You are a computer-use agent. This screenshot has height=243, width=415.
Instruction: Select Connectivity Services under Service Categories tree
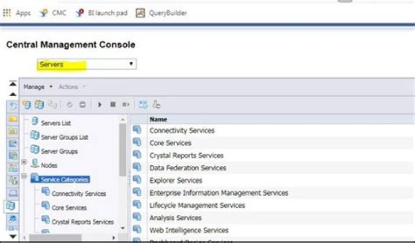click(x=79, y=193)
